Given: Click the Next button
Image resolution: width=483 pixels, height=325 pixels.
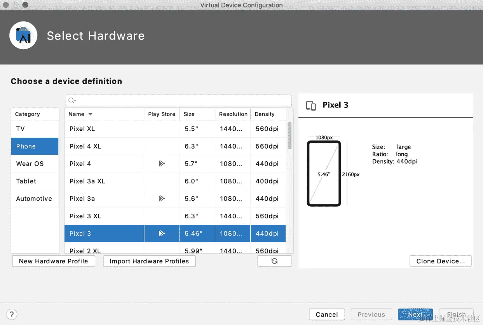Looking at the screenshot, I should (x=415, y=314).
